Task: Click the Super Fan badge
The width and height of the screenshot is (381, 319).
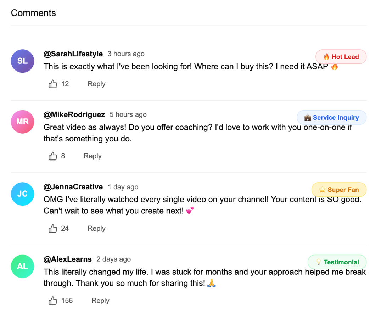Action: (339, 190)
